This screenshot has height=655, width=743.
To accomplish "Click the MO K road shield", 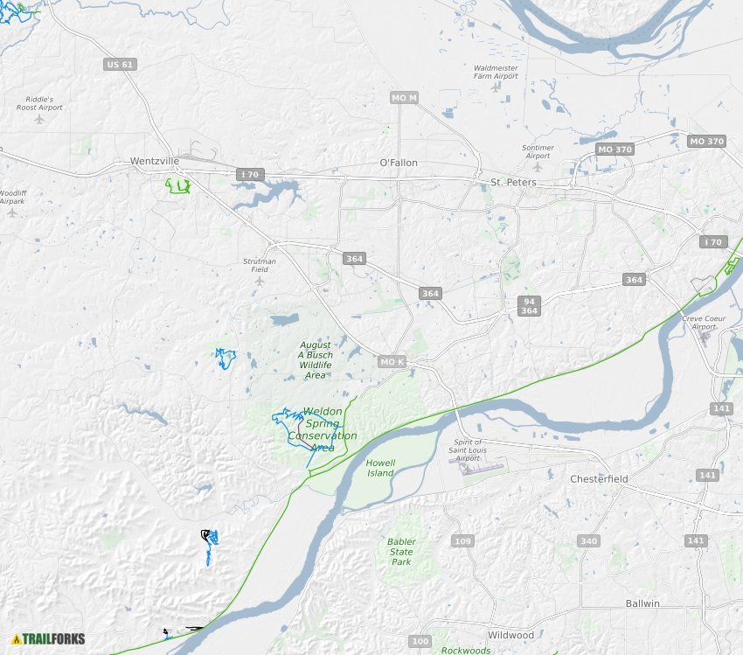I will click(x=392, y=362).
